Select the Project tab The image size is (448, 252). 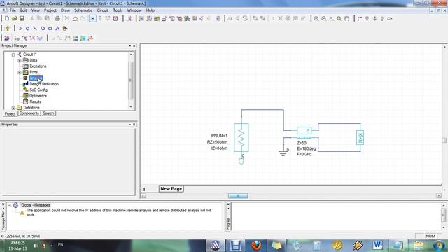[10, 113]
